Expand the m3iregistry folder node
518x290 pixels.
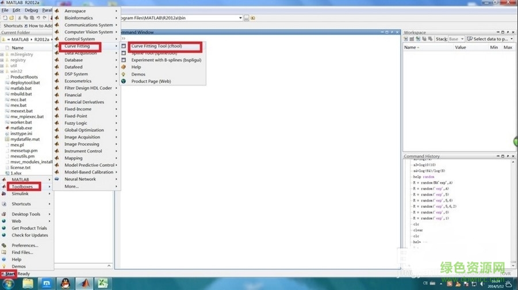coord(2,54)
